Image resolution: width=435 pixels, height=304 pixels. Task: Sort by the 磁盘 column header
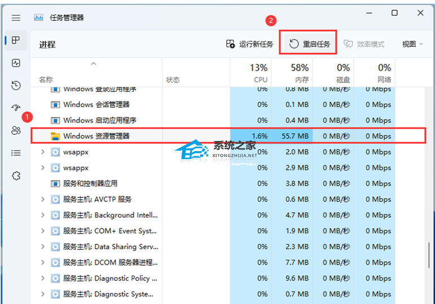[x=333, y=73]
